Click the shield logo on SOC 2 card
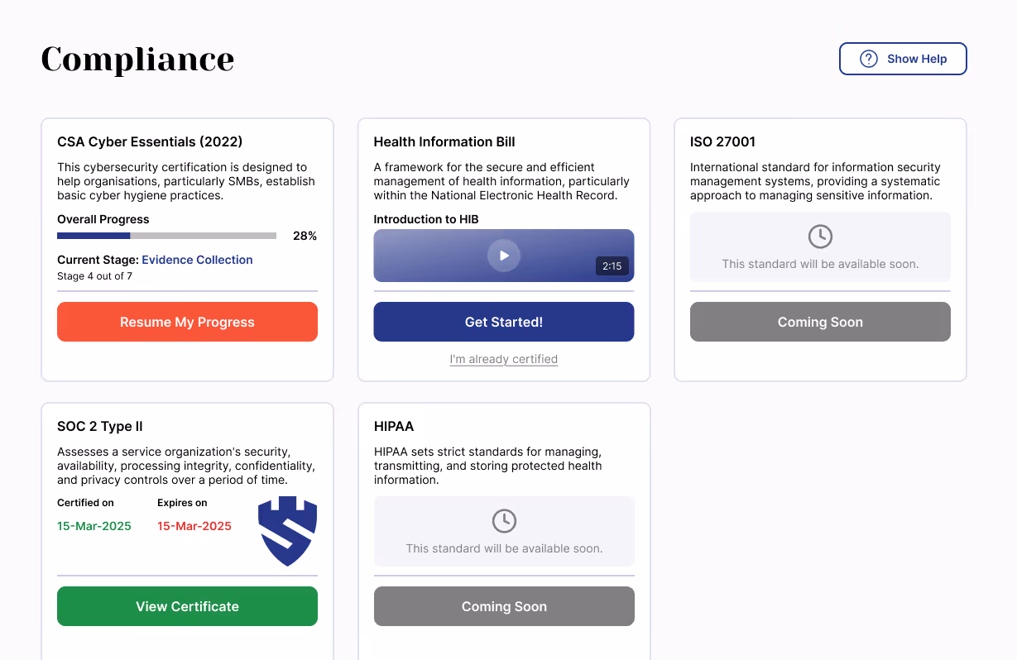The height and width of the screenshot is (660, 1017). (x=286, y=533)
